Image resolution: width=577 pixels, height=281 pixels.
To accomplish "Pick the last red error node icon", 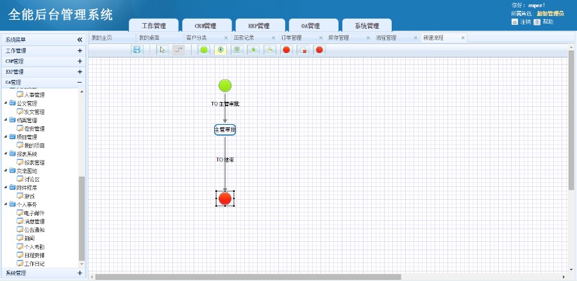I will point(319,50).
